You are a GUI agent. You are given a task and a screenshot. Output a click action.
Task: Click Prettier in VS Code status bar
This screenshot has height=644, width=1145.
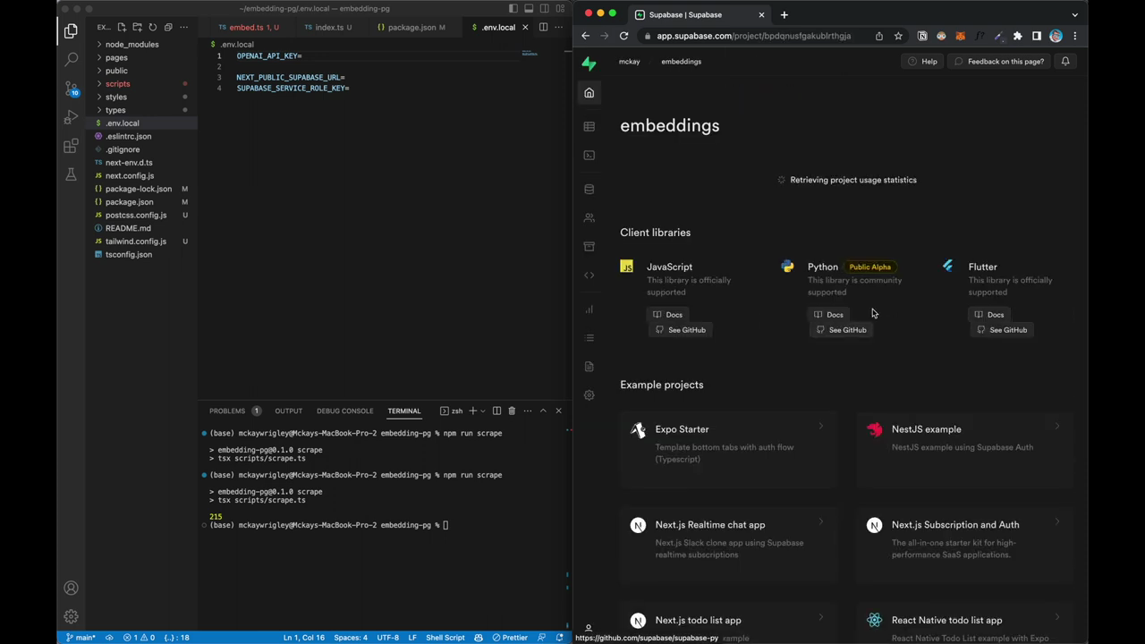coord(510,638)
